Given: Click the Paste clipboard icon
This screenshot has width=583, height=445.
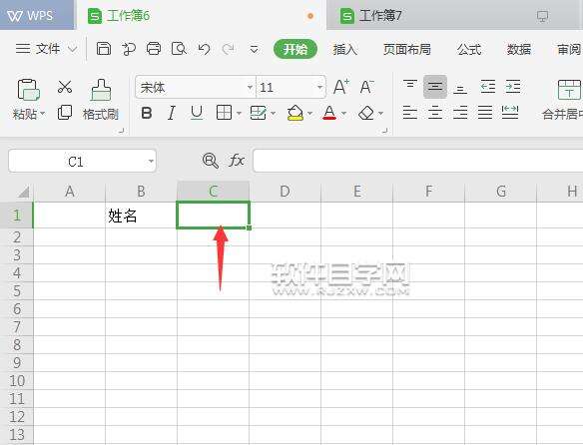Looking at the screenshot, I should (x=28, y=90).
